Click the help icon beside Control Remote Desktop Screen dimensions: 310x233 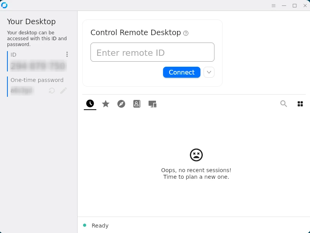point(186,33)
